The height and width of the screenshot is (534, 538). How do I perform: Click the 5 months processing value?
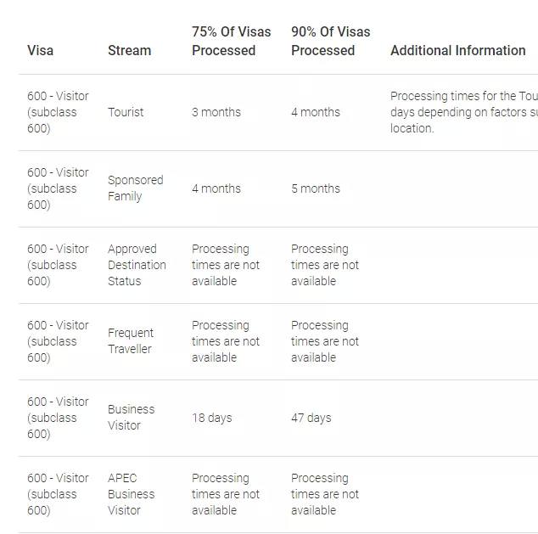tap(316, 188)
